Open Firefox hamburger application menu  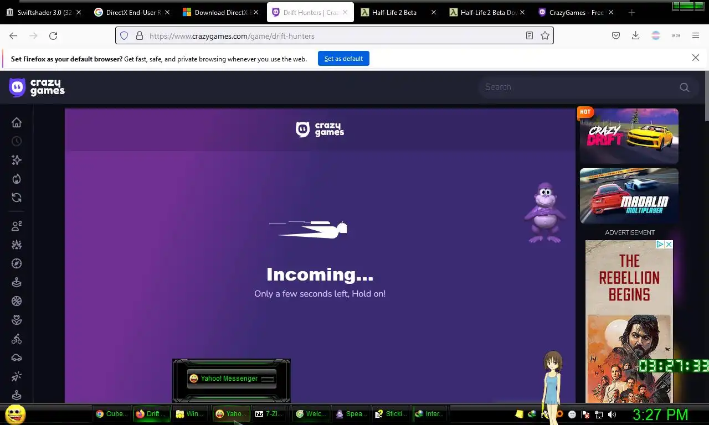coord(696,35)
